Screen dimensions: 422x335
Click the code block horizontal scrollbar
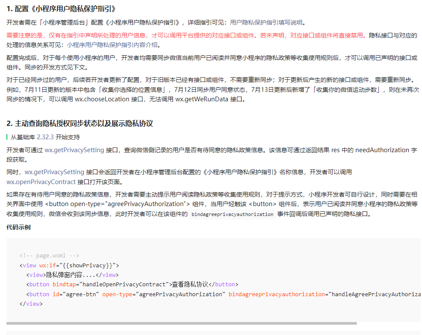(x=182, y=323)
